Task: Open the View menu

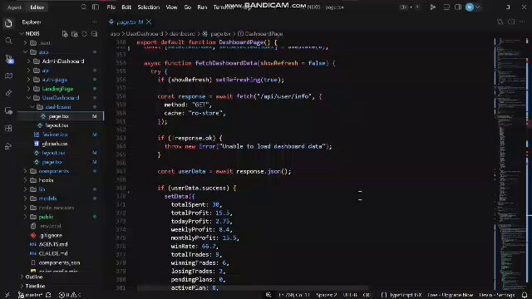Action: [x=171, y=7]
